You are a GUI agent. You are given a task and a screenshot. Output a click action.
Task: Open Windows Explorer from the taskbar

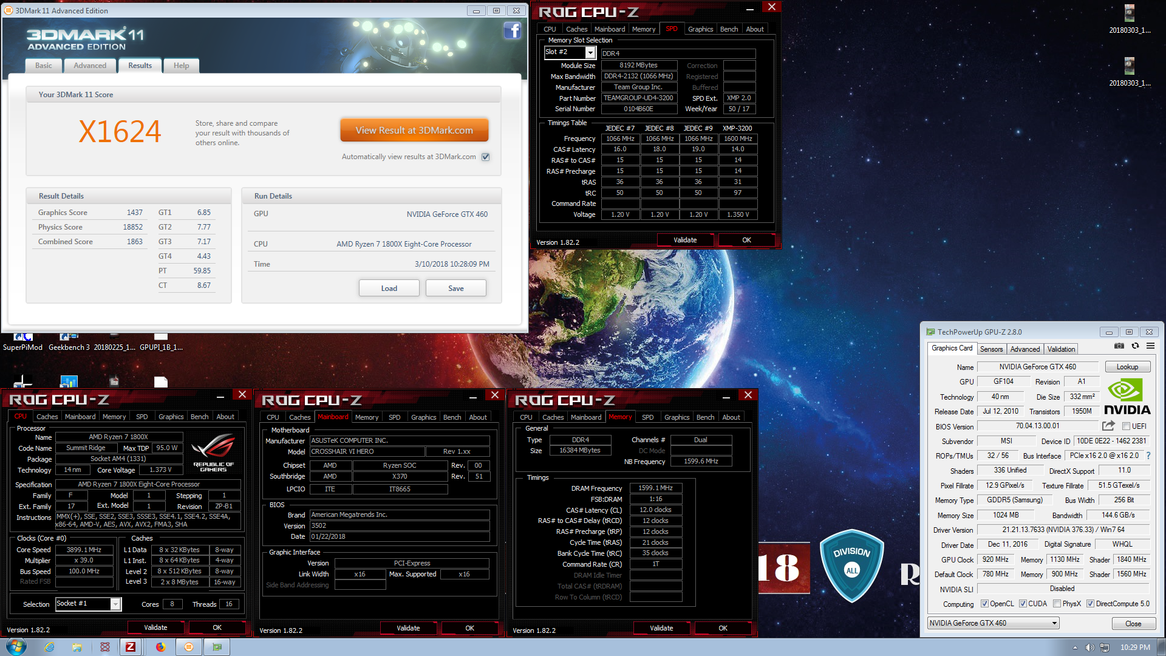tap(77, 647)
